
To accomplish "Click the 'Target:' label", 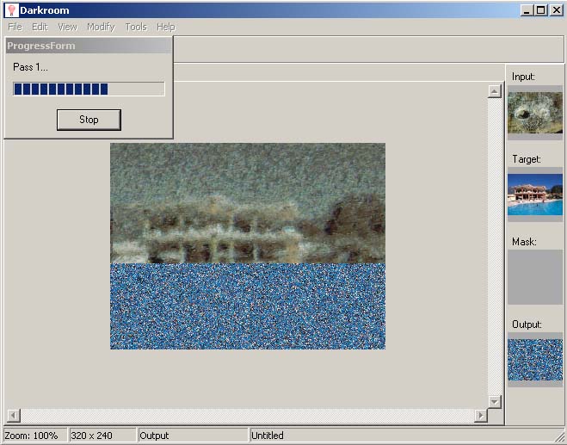I will 527,159.
